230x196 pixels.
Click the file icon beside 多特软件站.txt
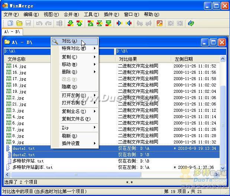(x=9, y=161)
